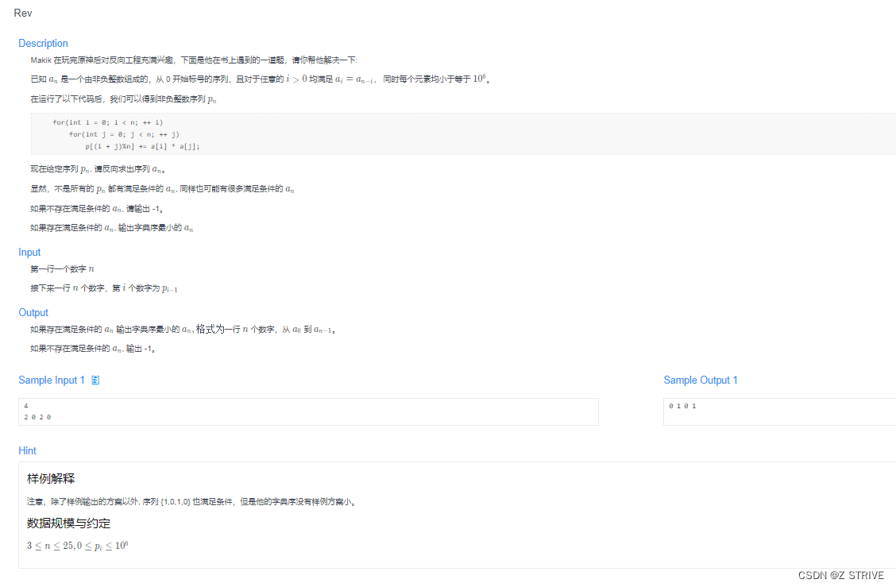
Task: Open the CSDN @Z STRIVE author link
Action: pos(841,575)
